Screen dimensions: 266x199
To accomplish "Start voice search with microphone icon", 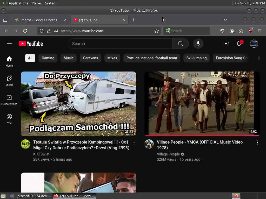I will point(198,44).
